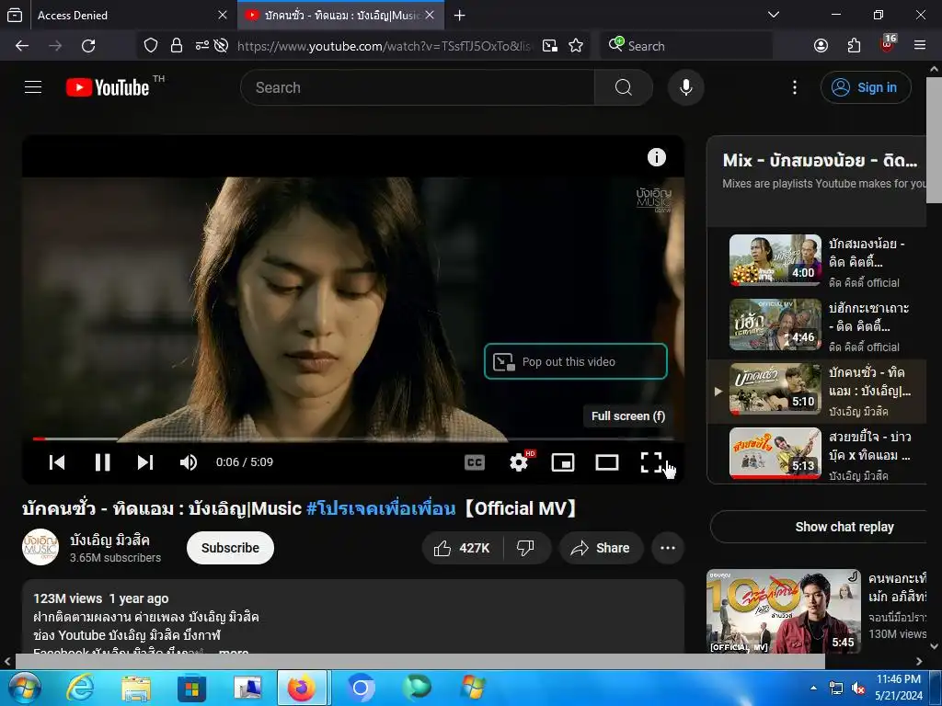Like the video with thumbs up

(x=462, y=548)
